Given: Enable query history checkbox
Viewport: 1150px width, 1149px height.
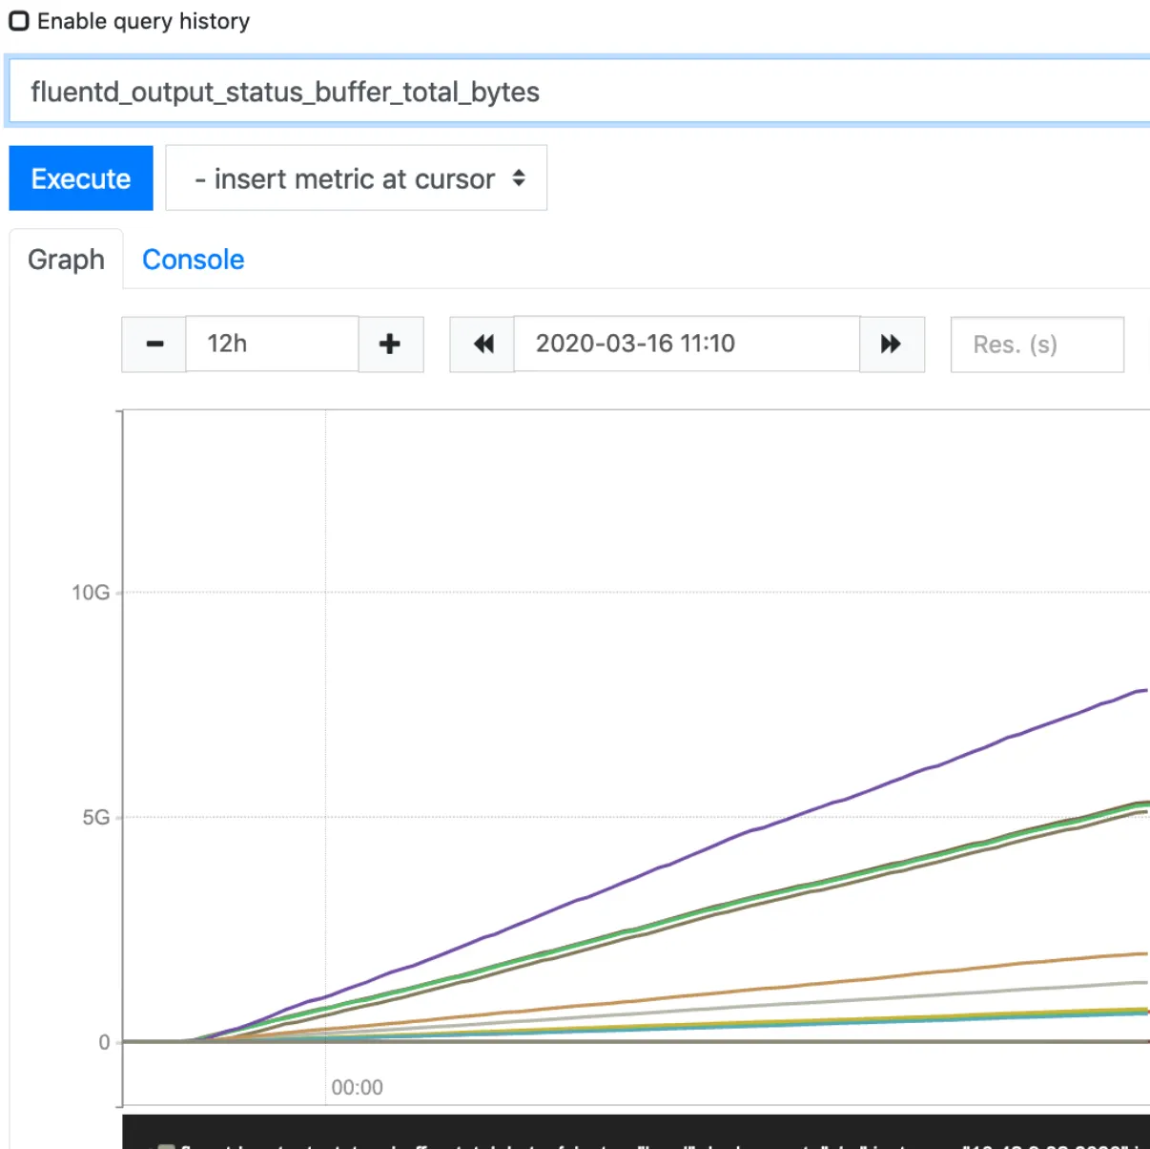Looking at the screenshot, I should (x=19, y=21).
